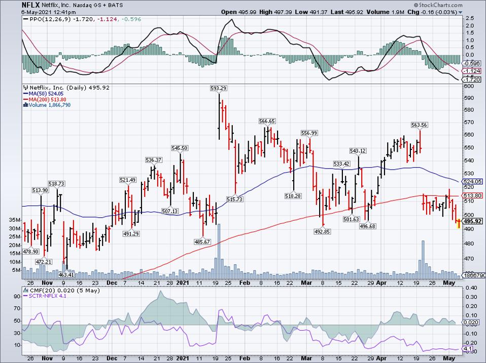This screenshot has height=363, width=486.
Task: Click the 485.67 low label
Action: [x=202, y=242]
